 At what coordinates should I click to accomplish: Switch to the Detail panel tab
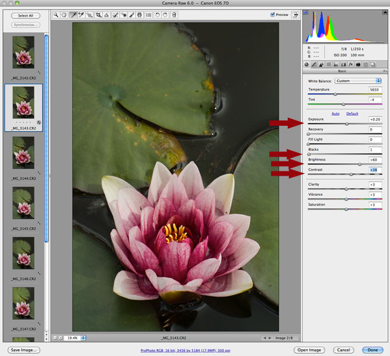tap(321, 65)
